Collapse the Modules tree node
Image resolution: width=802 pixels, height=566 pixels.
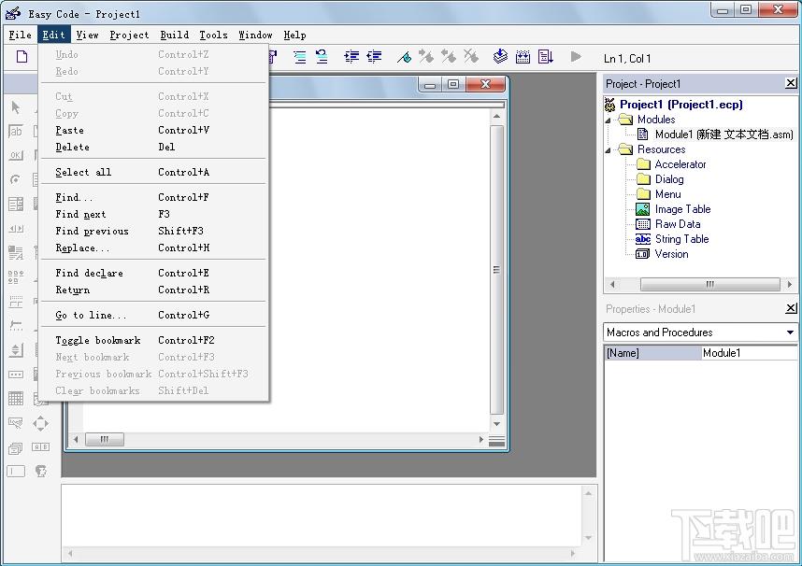(x=609, y=120)
